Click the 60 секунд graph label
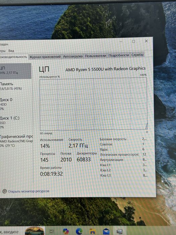Viewport: 176px width, 235px height. point(46,133)
